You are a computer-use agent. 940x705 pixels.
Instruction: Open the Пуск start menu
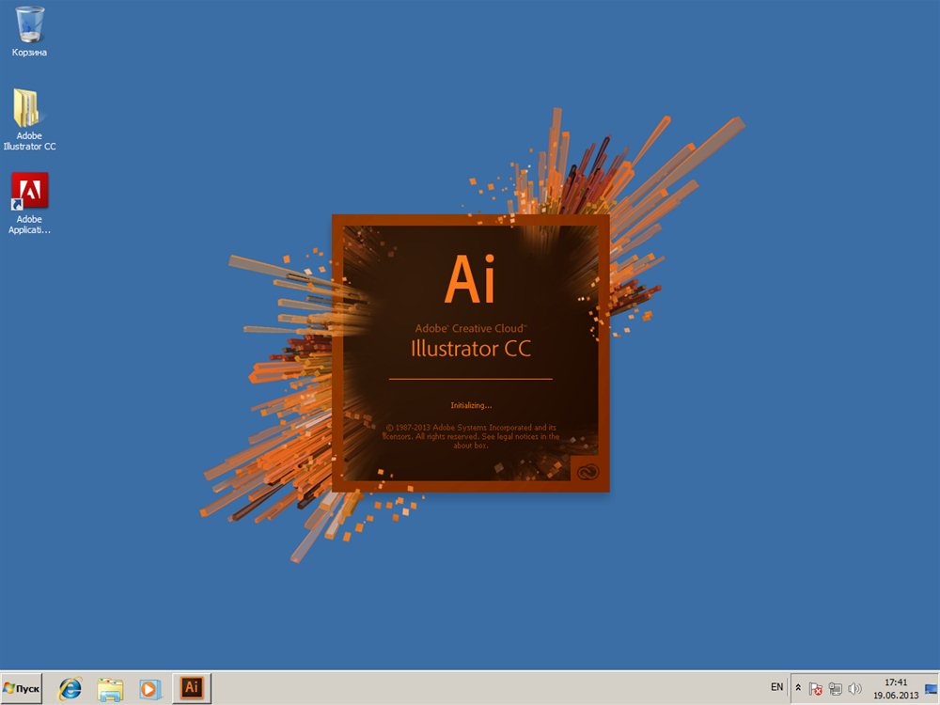pos(23,688)
